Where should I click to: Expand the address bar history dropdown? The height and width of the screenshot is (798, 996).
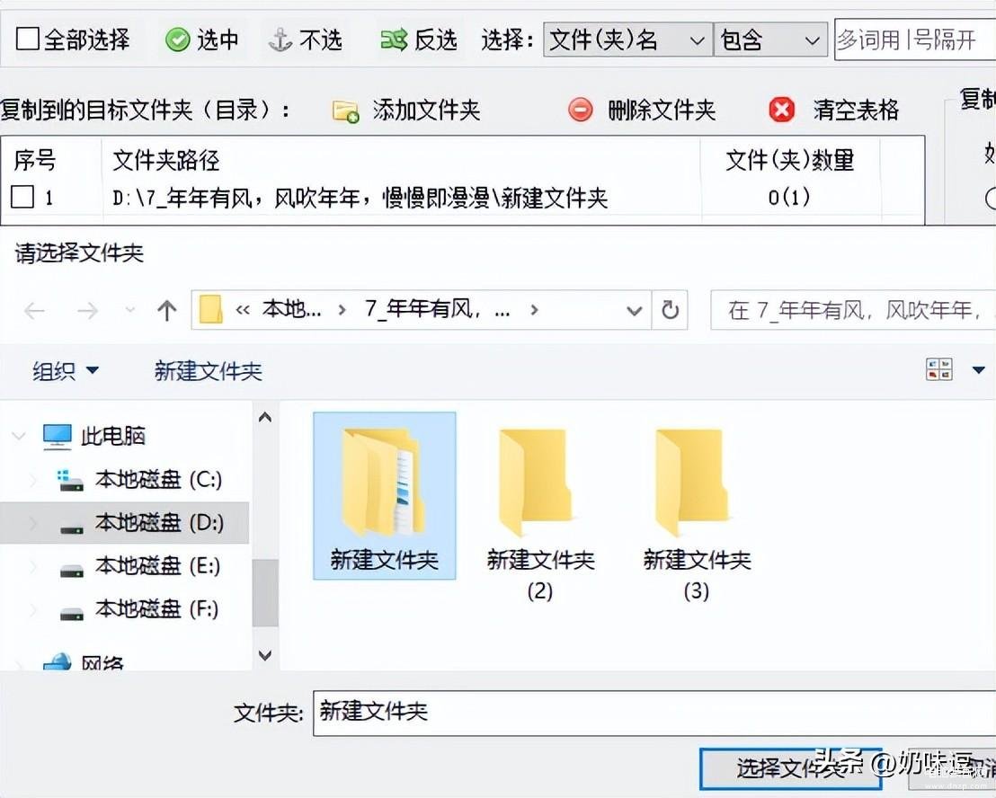pos(634,310)
